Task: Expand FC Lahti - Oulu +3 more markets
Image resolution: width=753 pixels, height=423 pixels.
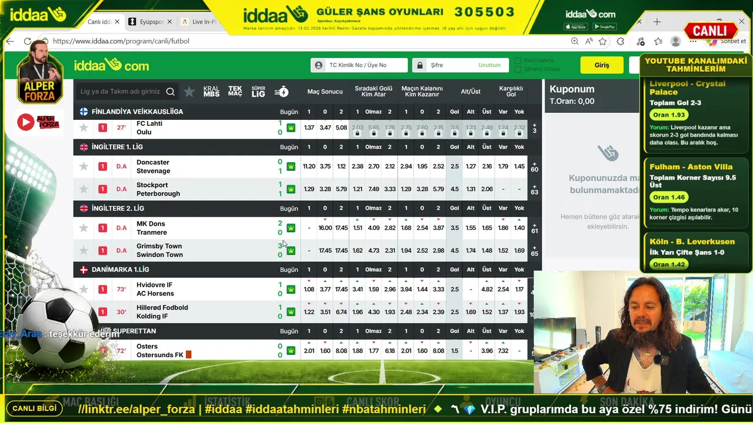Action: coord(534,127)
